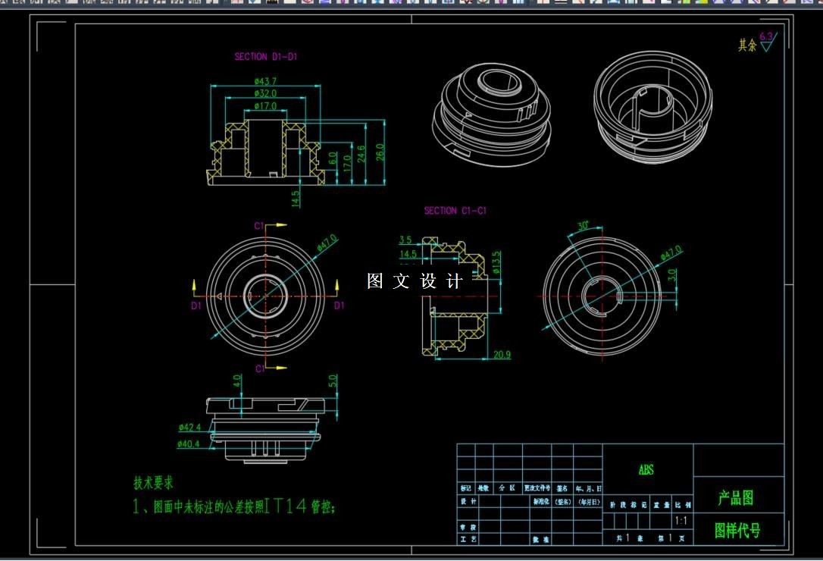Click the ø43.7 diameter dimension

265,81
